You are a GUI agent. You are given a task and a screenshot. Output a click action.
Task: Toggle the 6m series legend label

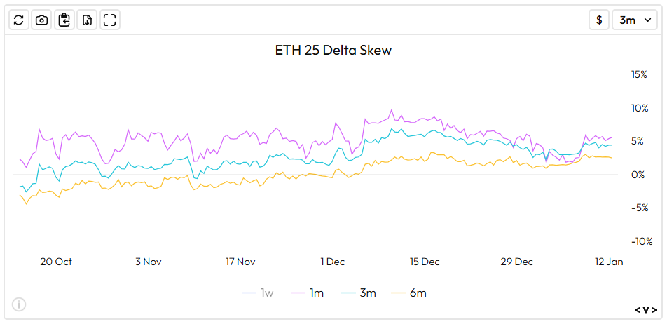[x=418, y=293]
